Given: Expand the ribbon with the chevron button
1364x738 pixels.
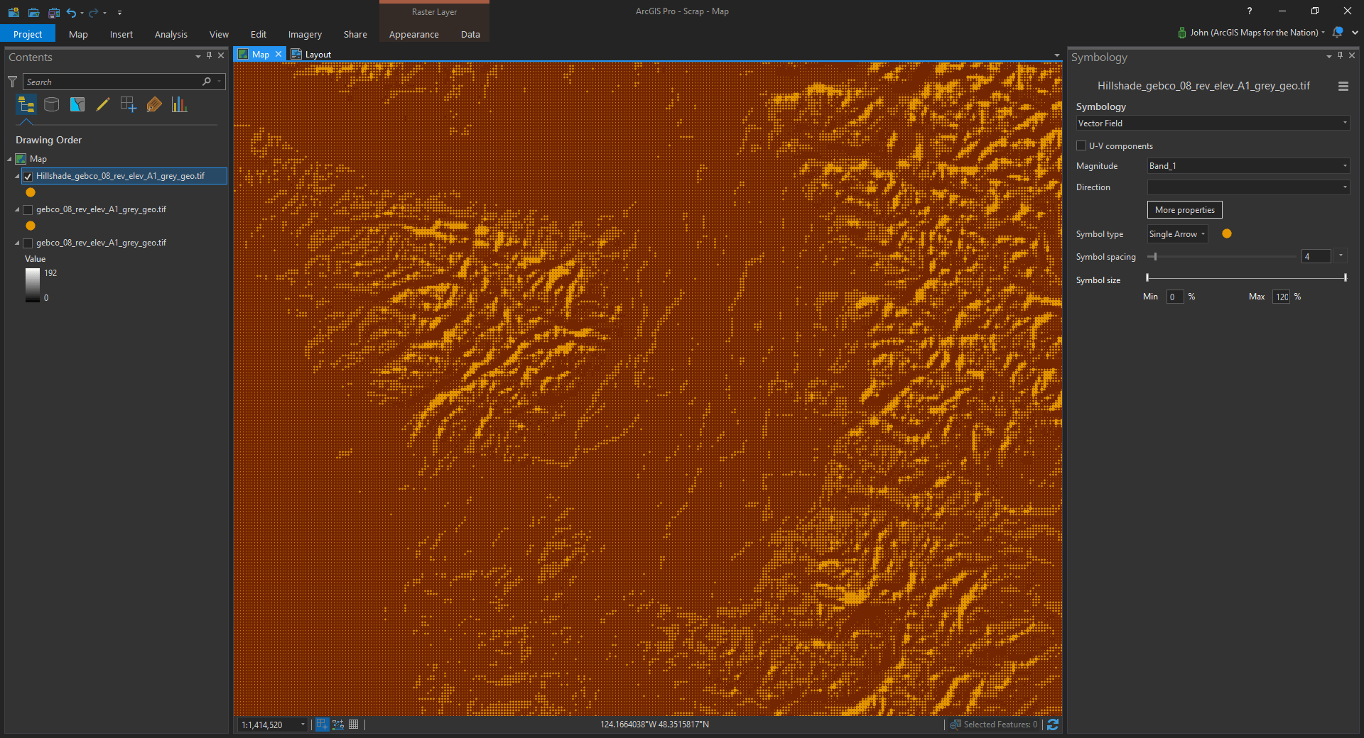Looking at the screenshot, I should (1355, 33).
